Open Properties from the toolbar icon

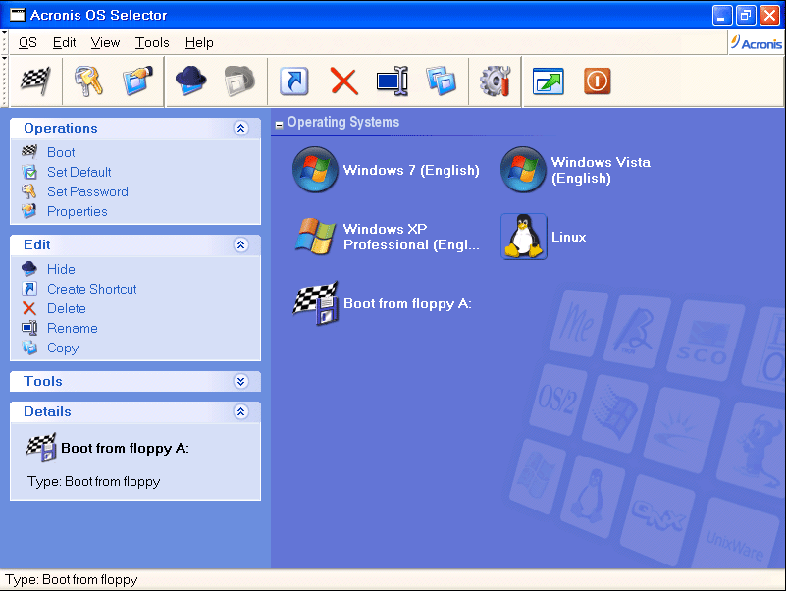tap(137, 81)
